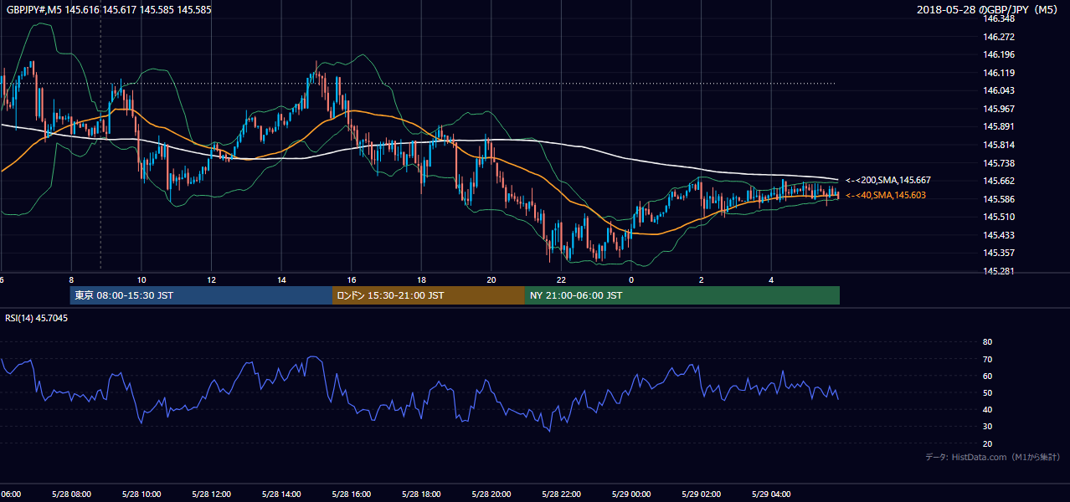Click price axis value 146.196

tap(998, 54)
